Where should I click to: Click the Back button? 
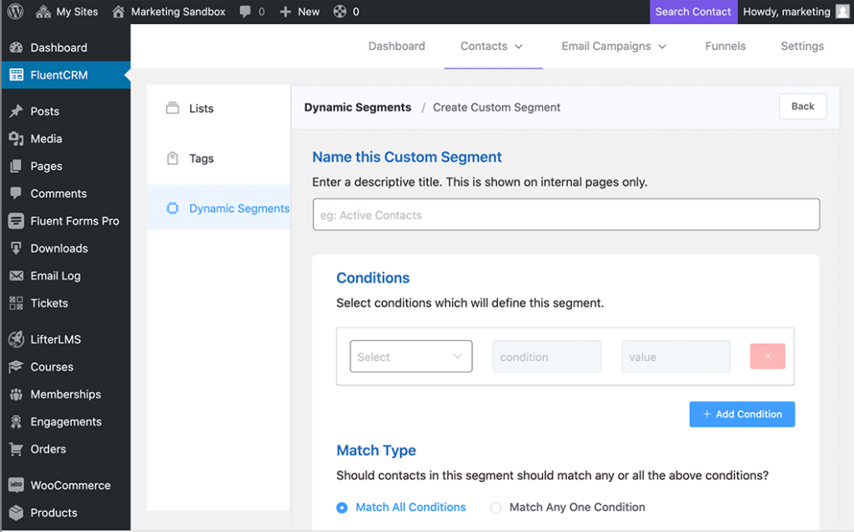pos(803,106)
